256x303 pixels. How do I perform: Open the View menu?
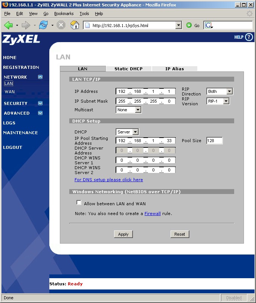point(33,14)
